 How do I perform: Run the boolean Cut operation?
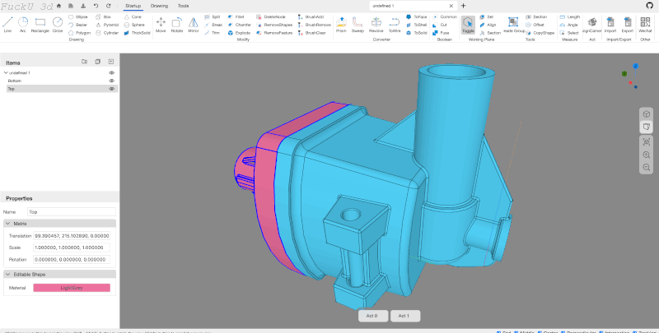(x=441, y=25)
